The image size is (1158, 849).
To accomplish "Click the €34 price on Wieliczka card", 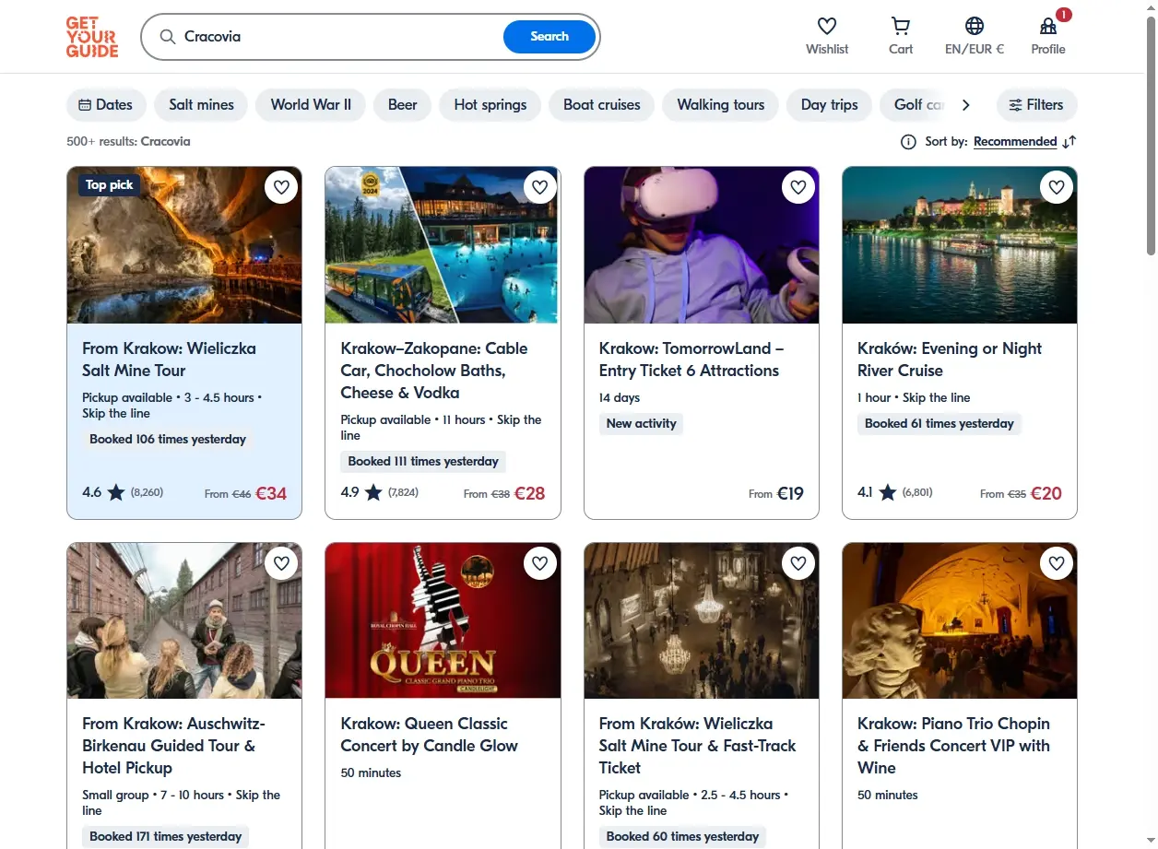I will [271, 493].
